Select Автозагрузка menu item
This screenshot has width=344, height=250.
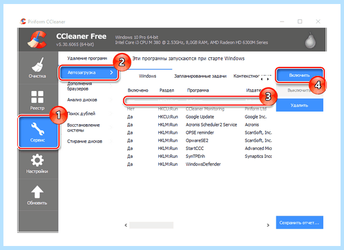88,73
